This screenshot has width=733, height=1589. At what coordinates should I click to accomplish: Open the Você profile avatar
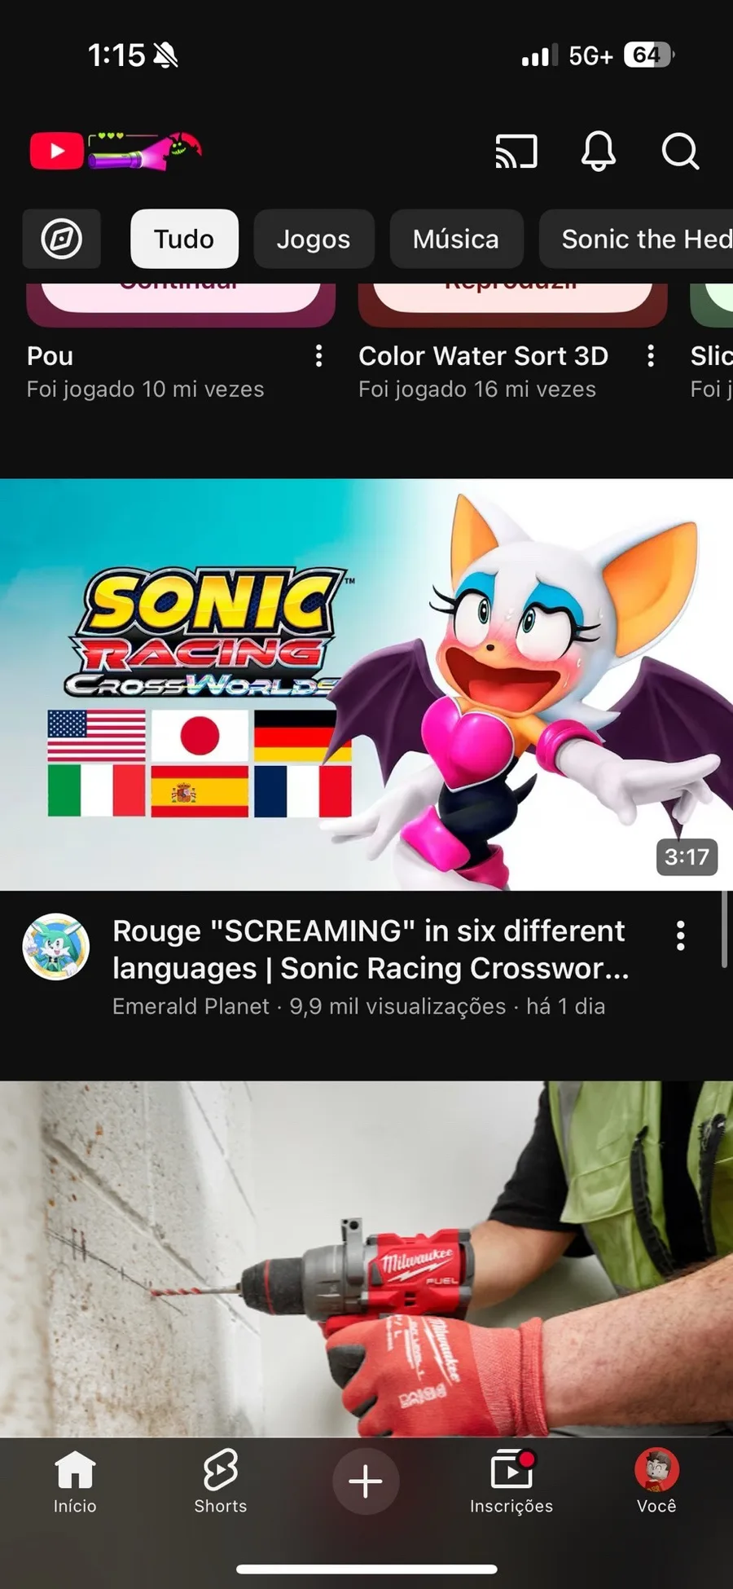656,1482
